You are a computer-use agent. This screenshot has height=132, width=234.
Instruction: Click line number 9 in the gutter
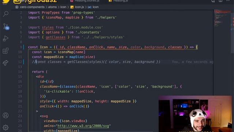click(x=21, y=47)
